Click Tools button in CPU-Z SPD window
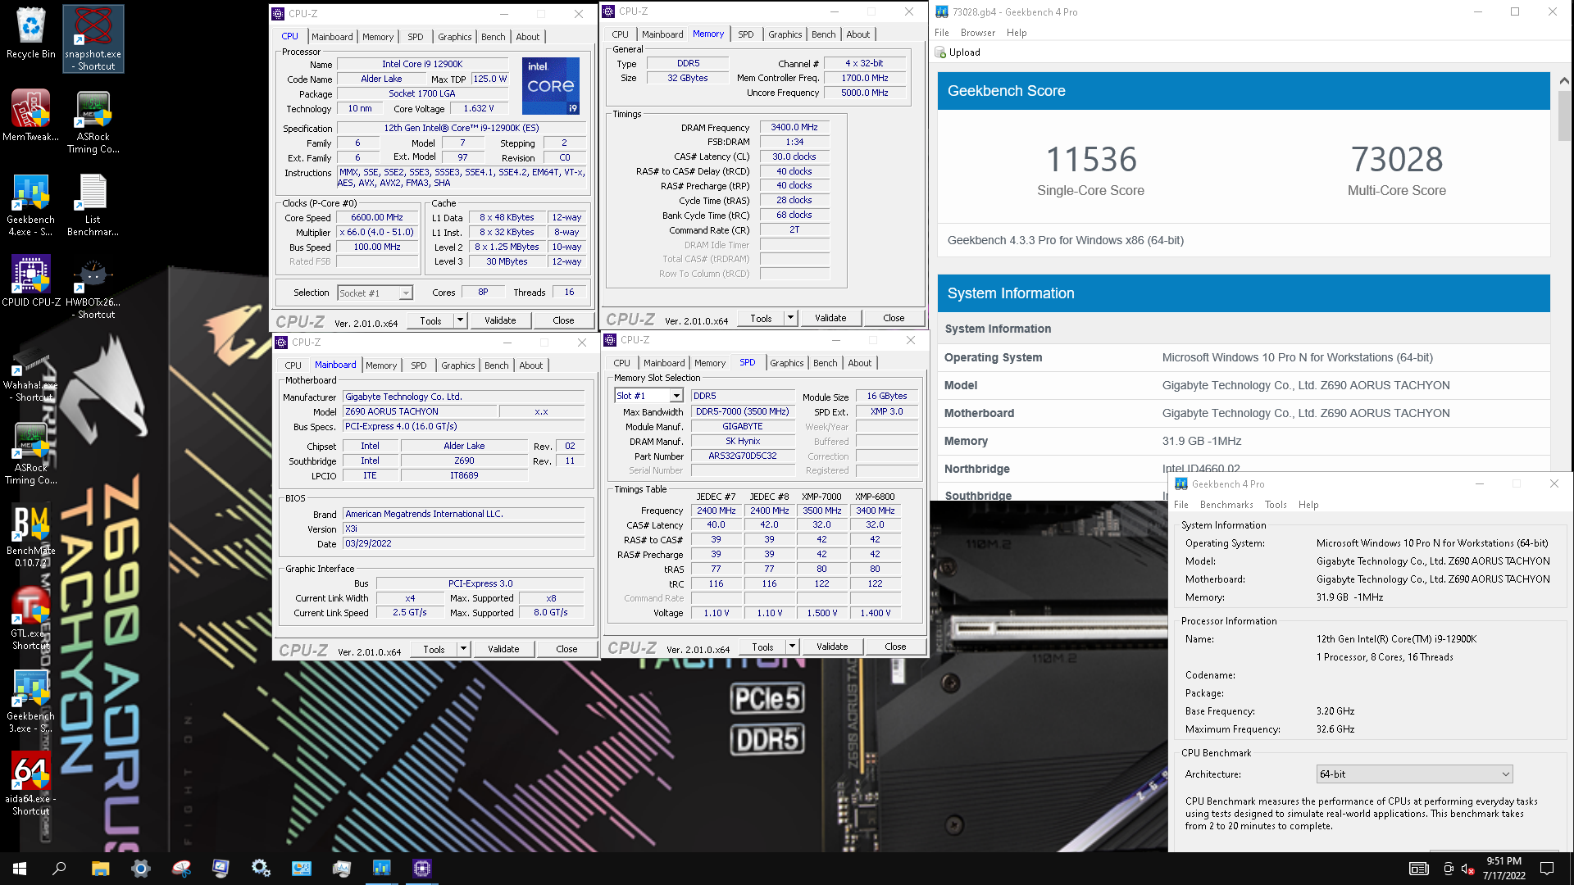1574x885 pixels. (x=762, y=647)
